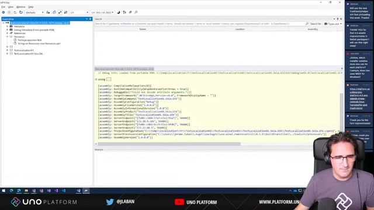Click the search box magnifier icon

click(x=307, y=24)
